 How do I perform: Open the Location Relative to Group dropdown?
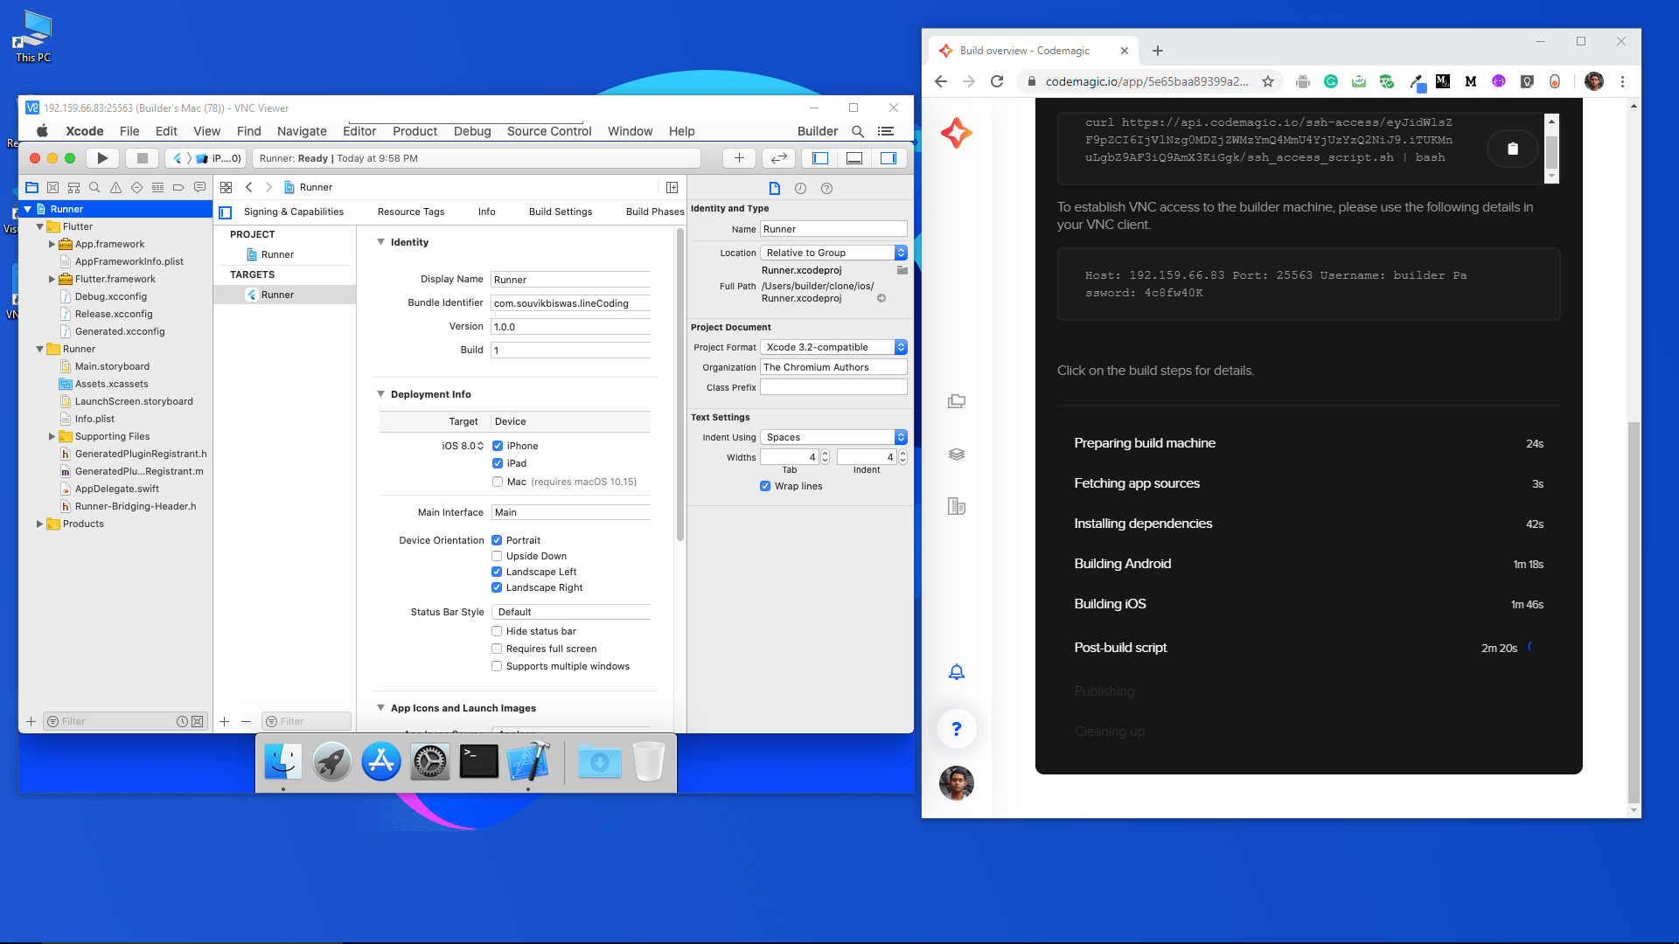[833, 253]
